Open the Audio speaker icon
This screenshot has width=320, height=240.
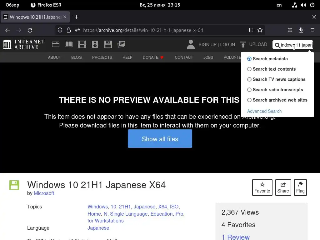[x=95, y=44]
